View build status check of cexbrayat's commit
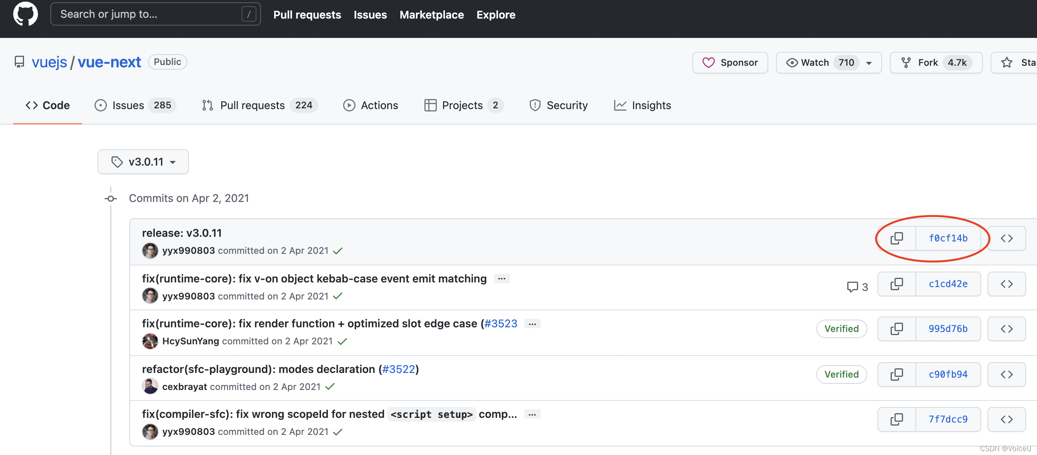Viewport: 1037px width, 455px height. pos(330,387)
